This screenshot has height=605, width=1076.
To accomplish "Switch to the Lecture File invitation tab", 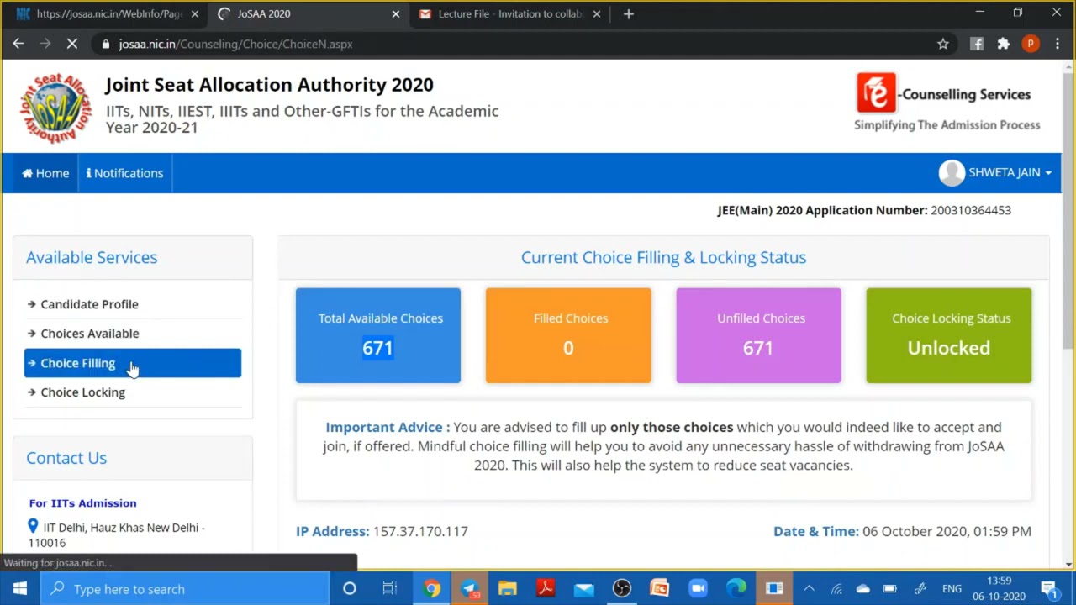I will (511, 13).
